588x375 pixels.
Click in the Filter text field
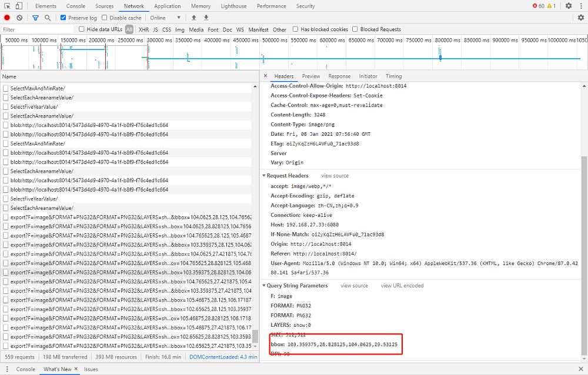click(x=38, y=29)
